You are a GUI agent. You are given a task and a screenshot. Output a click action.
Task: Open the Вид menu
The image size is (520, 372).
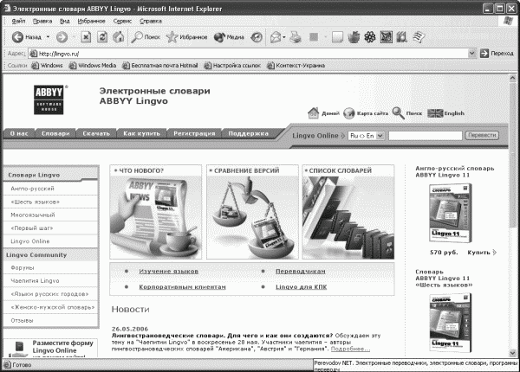65,21
